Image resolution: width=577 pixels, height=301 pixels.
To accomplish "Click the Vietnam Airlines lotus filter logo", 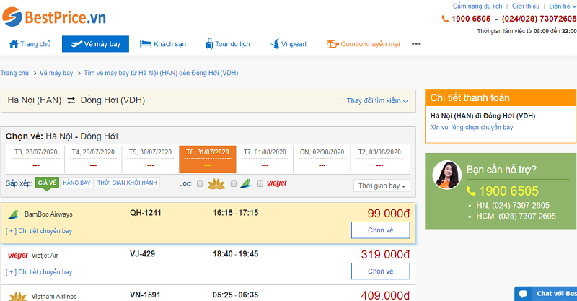I will click(216, 183).
